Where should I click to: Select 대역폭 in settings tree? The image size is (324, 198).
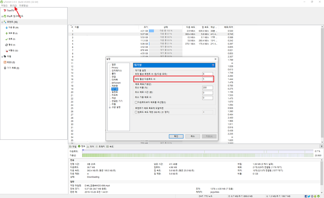[115, 80]
